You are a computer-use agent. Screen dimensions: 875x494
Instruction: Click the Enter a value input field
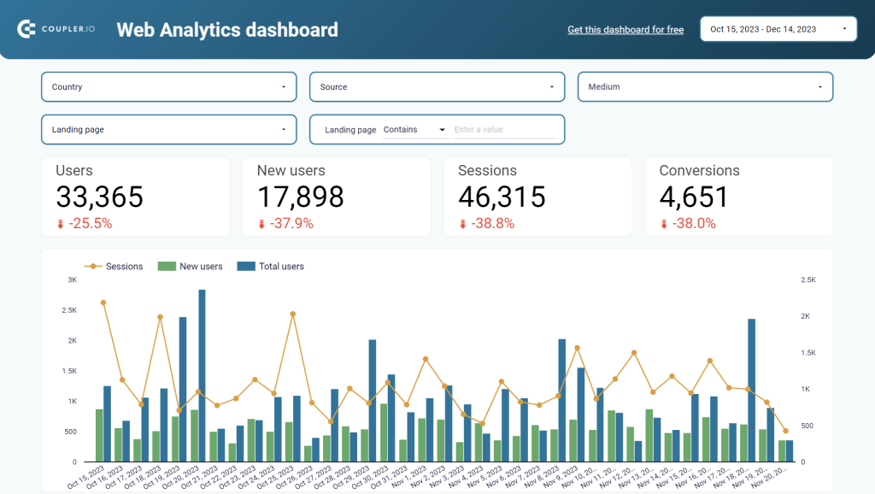pos(504,129)
